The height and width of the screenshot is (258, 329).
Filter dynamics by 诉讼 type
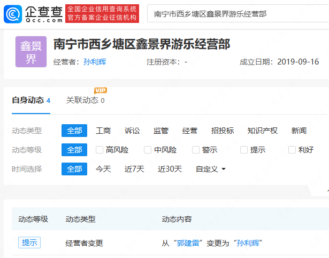(x=132, y=131)
